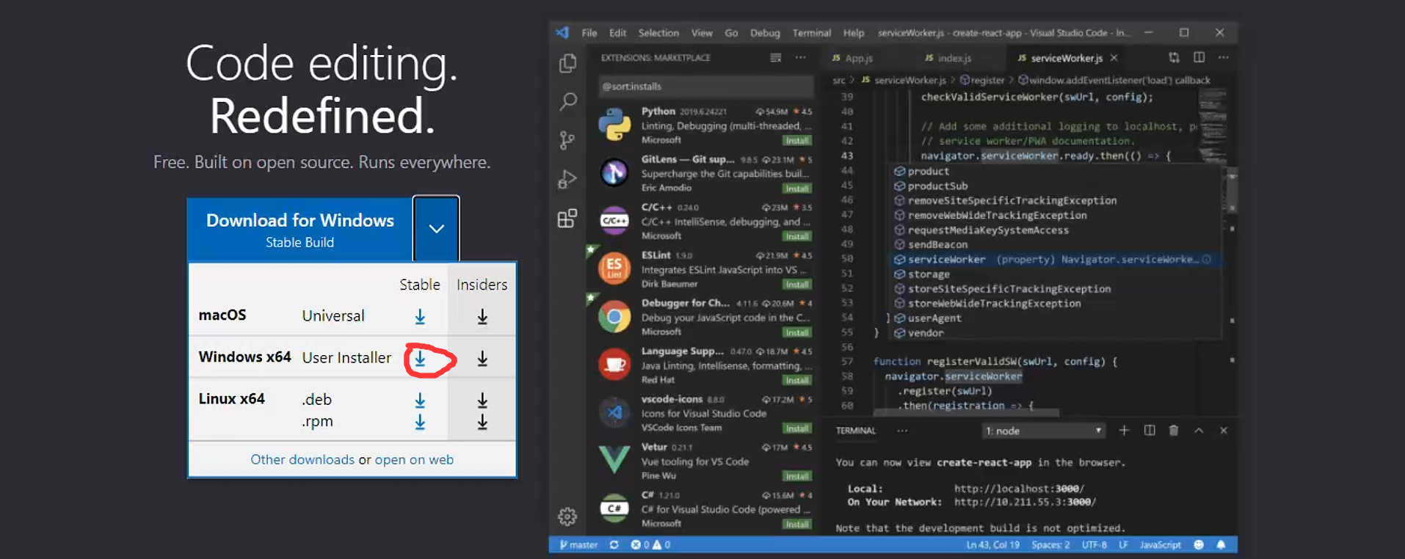The width and height of the screenshot is (1405, 559).
Task: Click the @sort:installs extension search field
Action: tap(706, 87)
